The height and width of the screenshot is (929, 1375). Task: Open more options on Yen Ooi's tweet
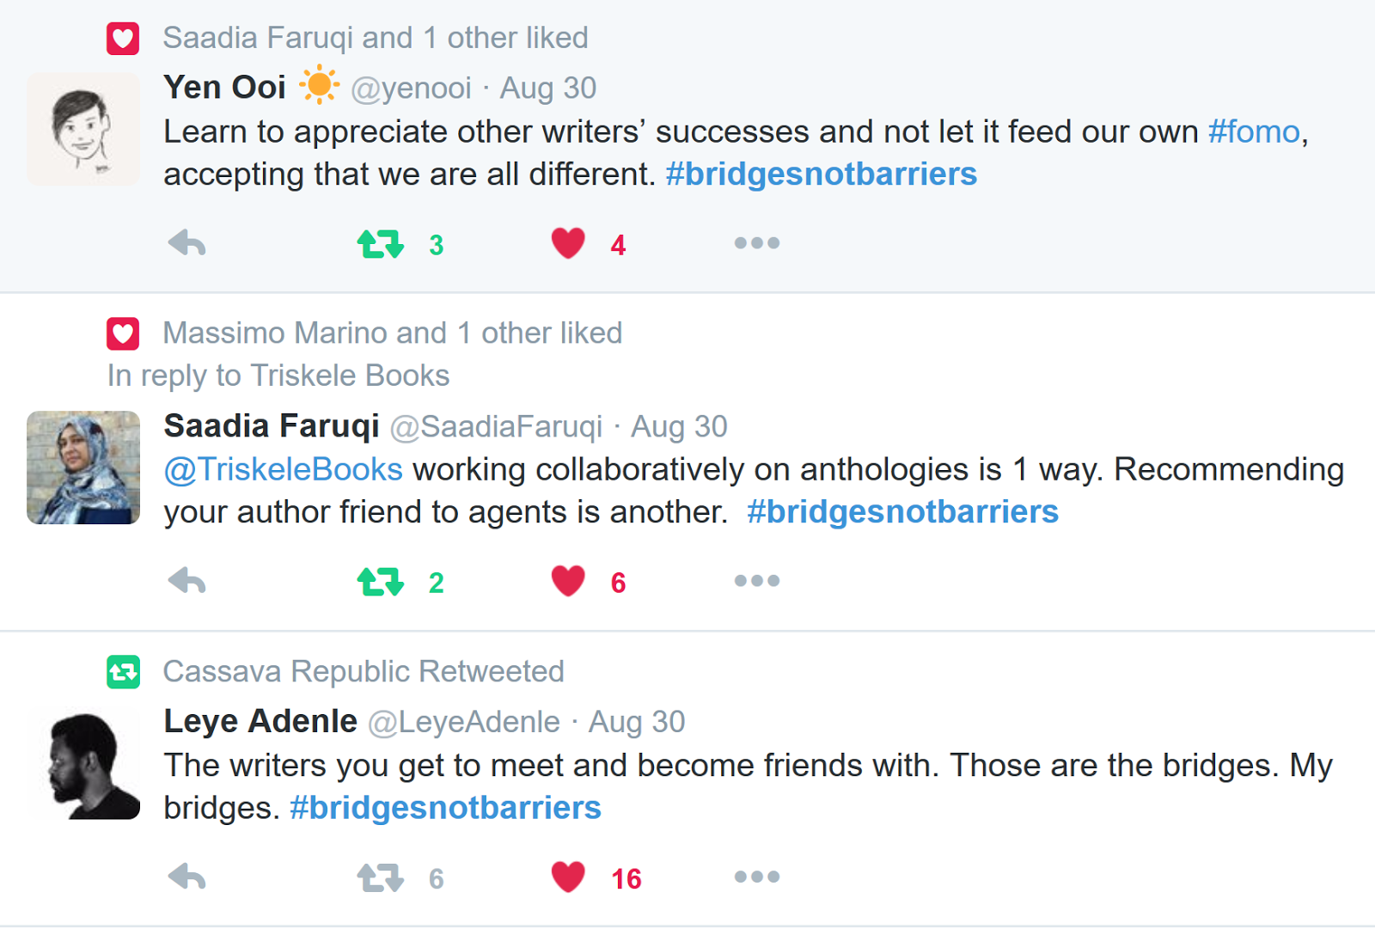pyautogui.click(x=756, y=244)
